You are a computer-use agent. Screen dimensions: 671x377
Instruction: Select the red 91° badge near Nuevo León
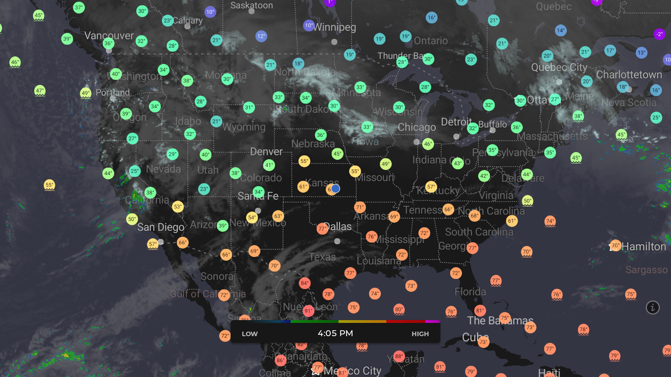click(x=308, y=311)
